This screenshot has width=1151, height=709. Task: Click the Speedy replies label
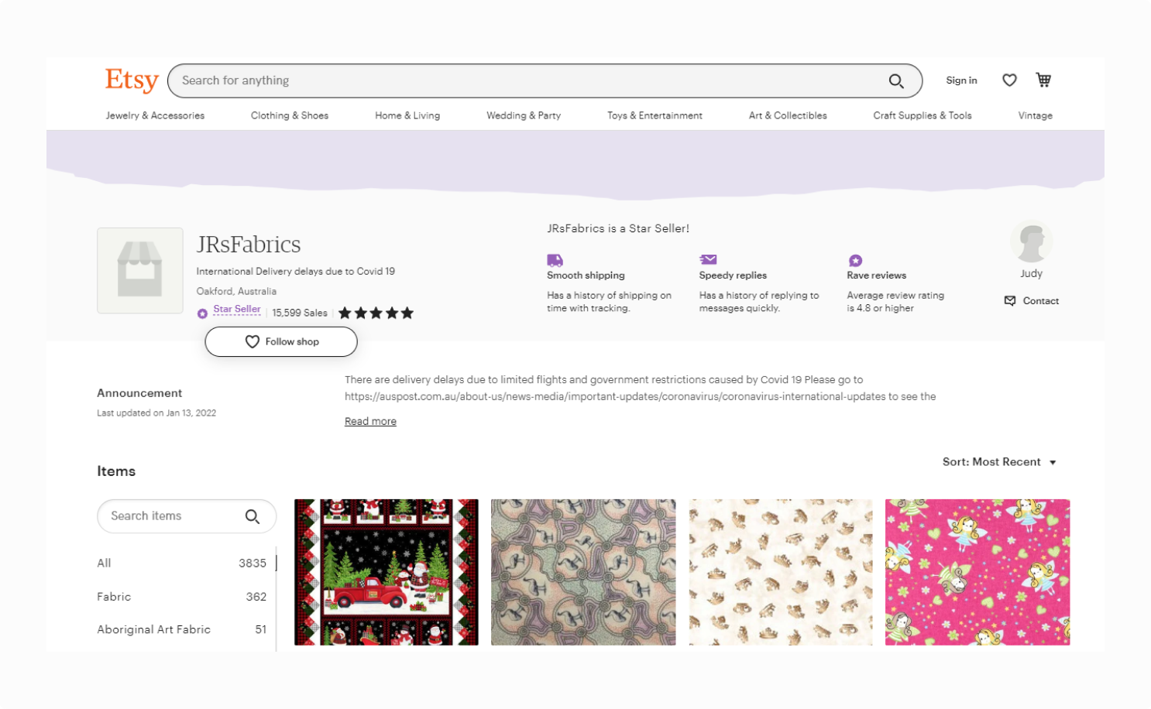(x=733, y=276)
